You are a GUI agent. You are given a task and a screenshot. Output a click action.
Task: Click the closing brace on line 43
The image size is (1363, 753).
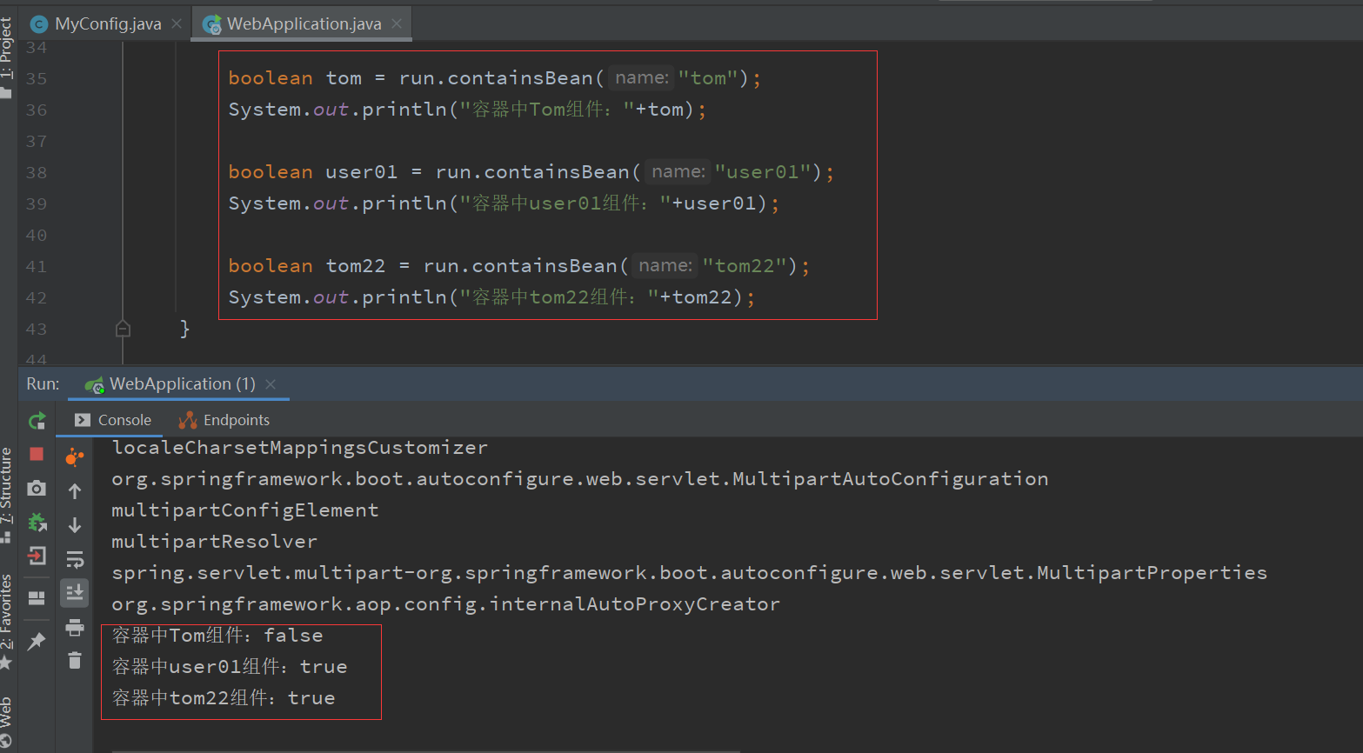click(184, 329)
